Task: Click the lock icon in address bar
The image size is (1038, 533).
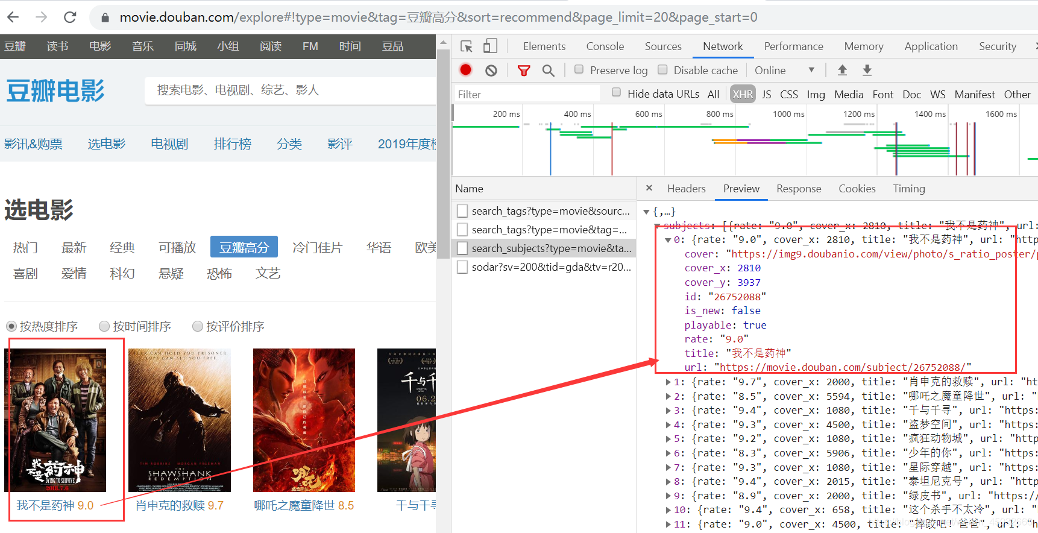Action: point(105,17)
